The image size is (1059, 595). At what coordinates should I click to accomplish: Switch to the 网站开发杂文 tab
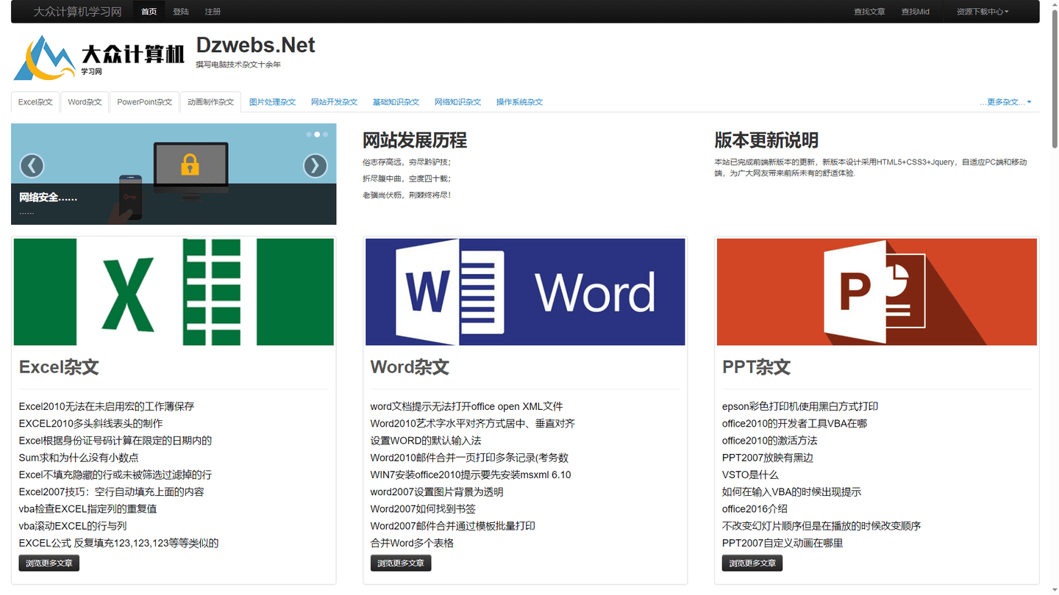click(334, 102)
